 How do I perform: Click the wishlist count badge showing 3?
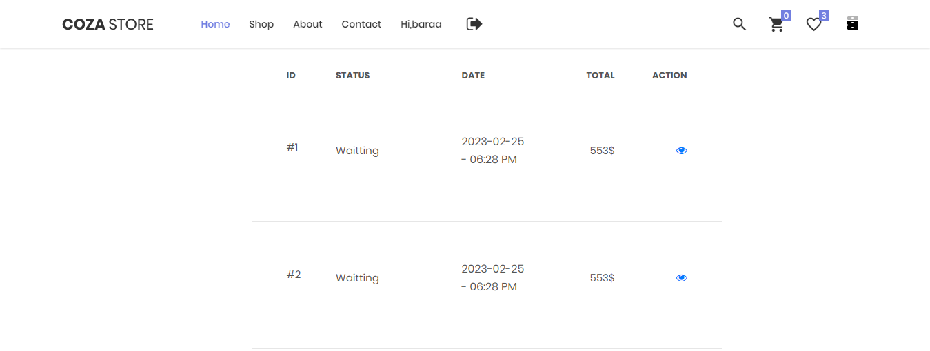pyautogui.click(x=824, y=15)
